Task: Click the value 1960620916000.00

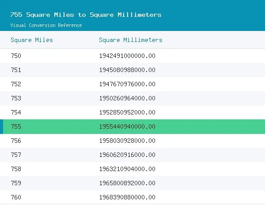Action: (x=127, y=155)
